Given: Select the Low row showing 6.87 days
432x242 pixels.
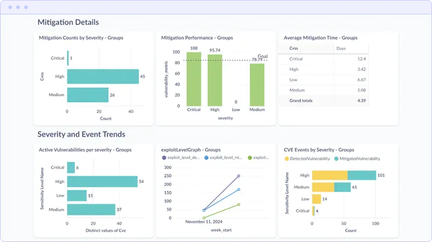Looking at the screenshot, I should point(323,79).
